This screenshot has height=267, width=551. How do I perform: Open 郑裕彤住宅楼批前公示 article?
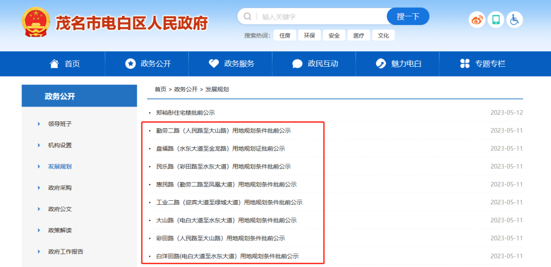pyautogui.click(x=185, y=113)
